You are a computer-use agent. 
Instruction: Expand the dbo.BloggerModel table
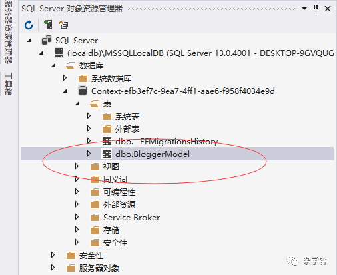point(89,154)
